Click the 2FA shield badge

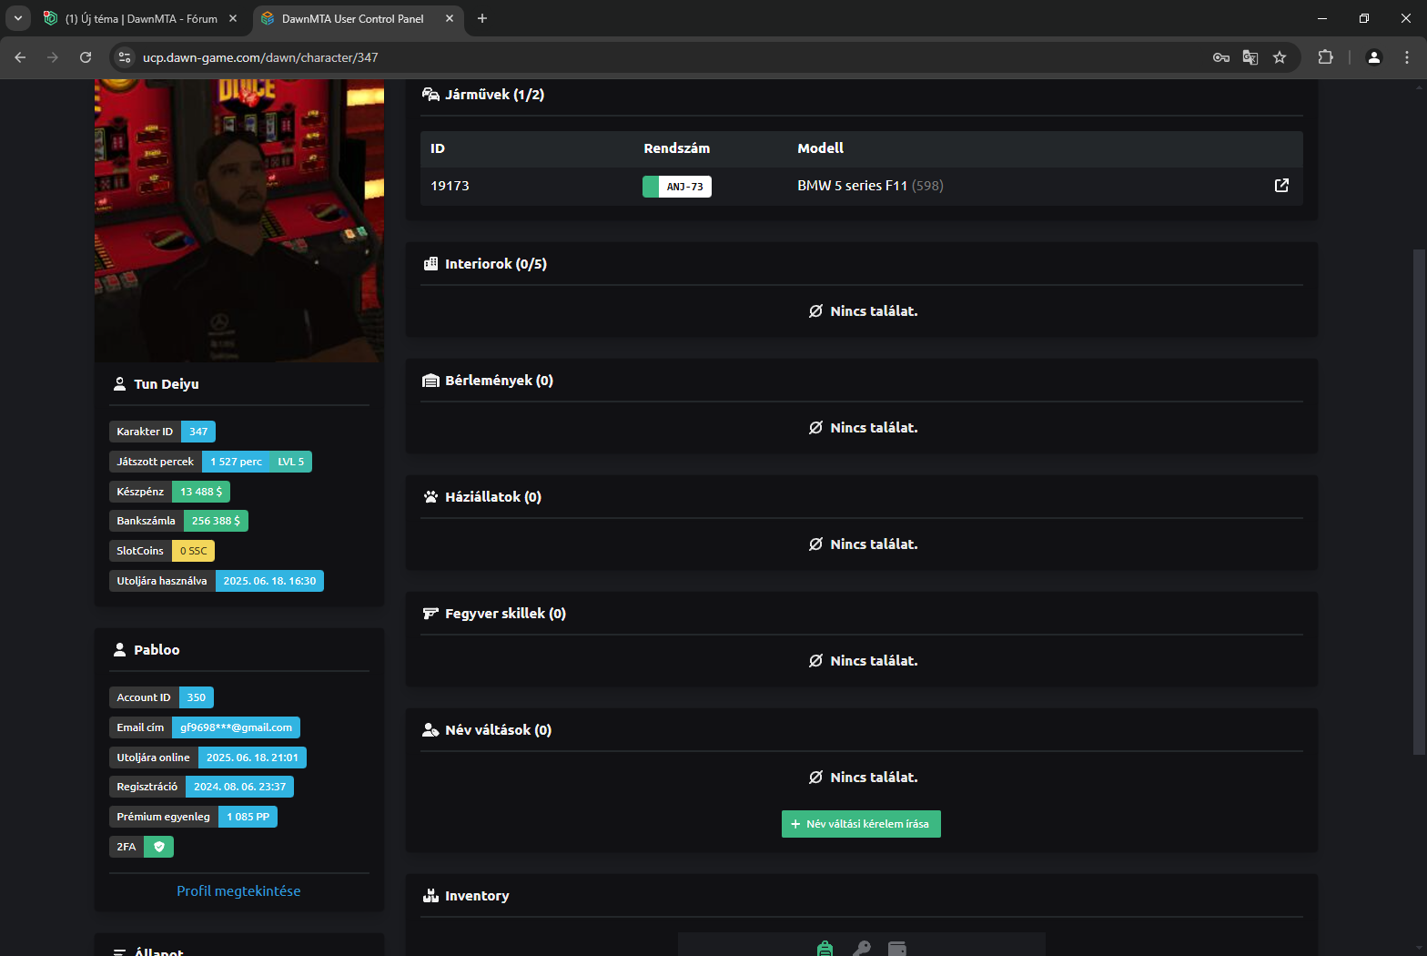[159, 847]
